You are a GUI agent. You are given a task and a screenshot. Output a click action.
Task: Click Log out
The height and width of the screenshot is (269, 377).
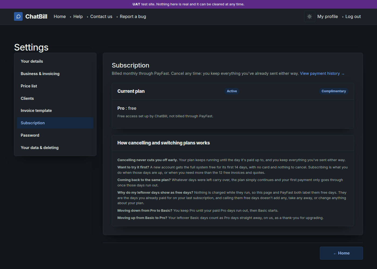click(353, 16)
